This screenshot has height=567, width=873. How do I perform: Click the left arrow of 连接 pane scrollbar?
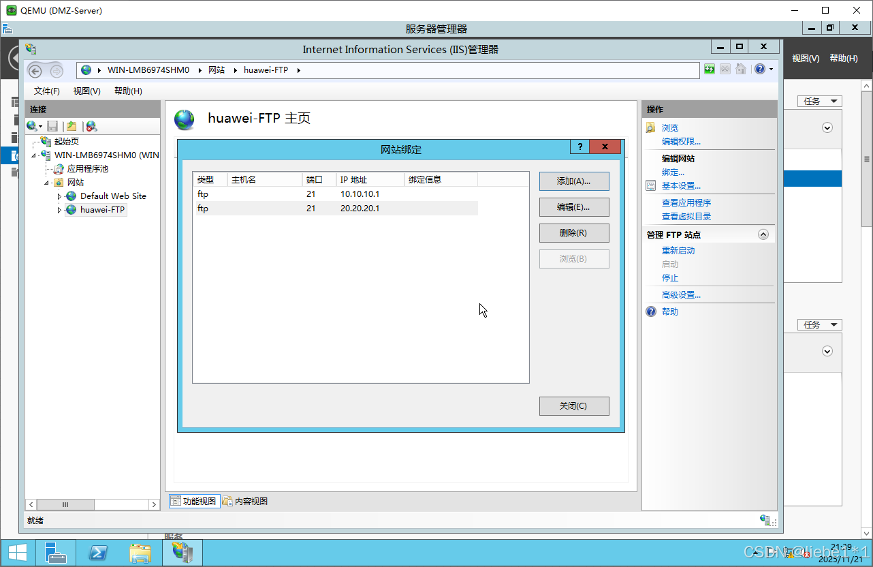pos(31,505)
